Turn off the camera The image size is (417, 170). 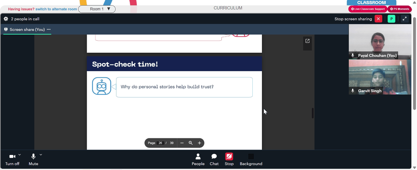pyautogui.click(x=12, y=159)
